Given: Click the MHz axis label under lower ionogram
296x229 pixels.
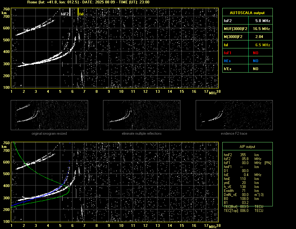Looking at the screenshot, I should tap(213, 227).
